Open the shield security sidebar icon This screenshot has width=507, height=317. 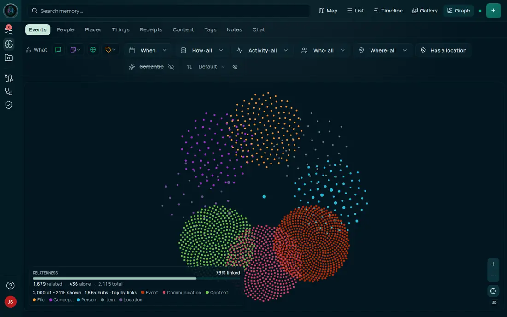coord(9,105)
